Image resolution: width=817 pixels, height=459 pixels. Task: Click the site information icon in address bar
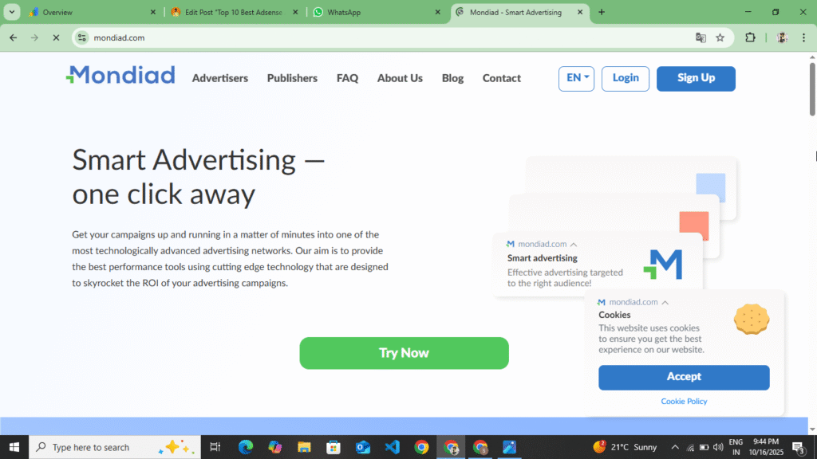click(x=81, y=37)
